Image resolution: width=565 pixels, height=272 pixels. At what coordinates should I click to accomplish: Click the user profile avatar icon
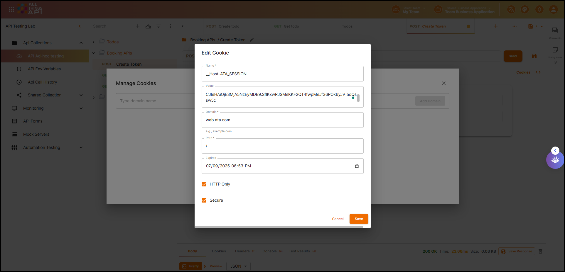(553, 9)
